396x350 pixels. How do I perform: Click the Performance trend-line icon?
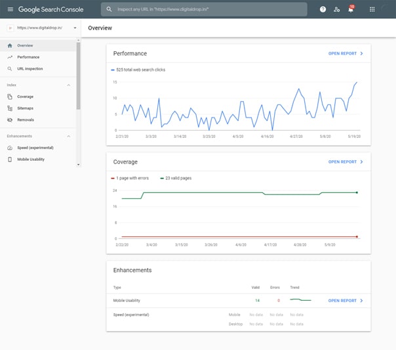coord(10,57)
